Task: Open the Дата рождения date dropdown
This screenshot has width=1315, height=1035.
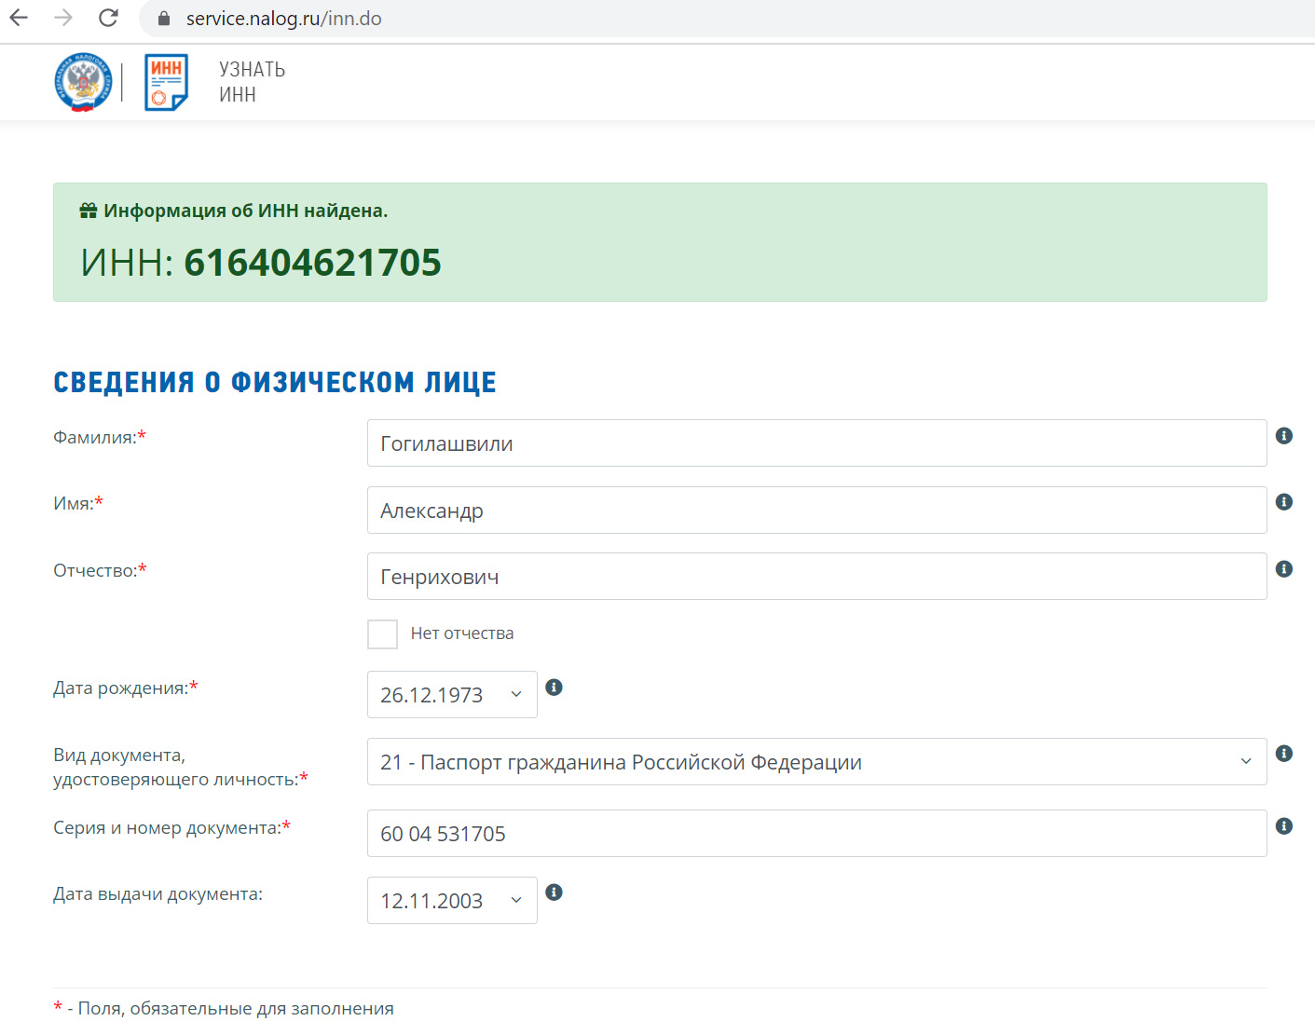Action: (x=452, y=695)
